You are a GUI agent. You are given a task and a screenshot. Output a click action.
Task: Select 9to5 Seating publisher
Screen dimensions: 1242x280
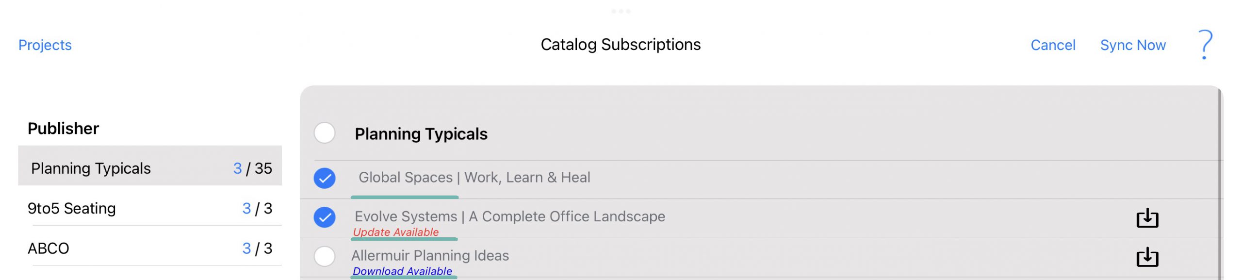[x=150, y=208]
